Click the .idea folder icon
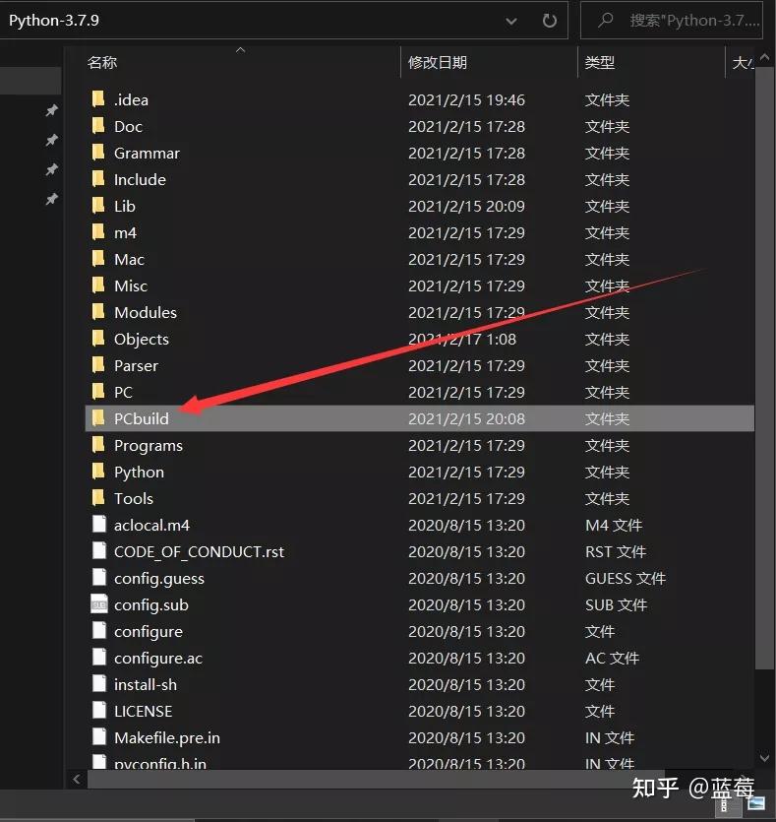This screenshot has height=822, width=776. tap(98, 99)
